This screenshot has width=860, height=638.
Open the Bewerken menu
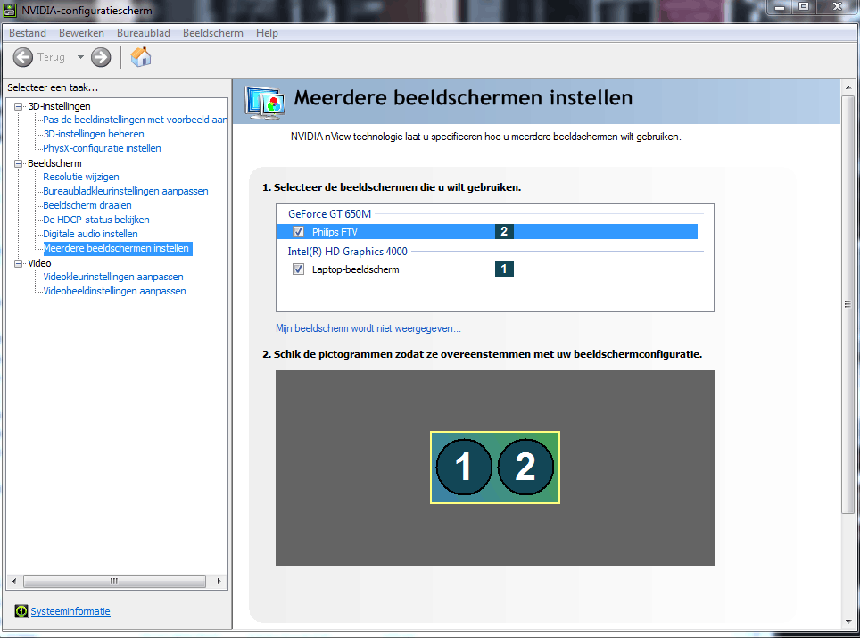click(x=81, y=33)
